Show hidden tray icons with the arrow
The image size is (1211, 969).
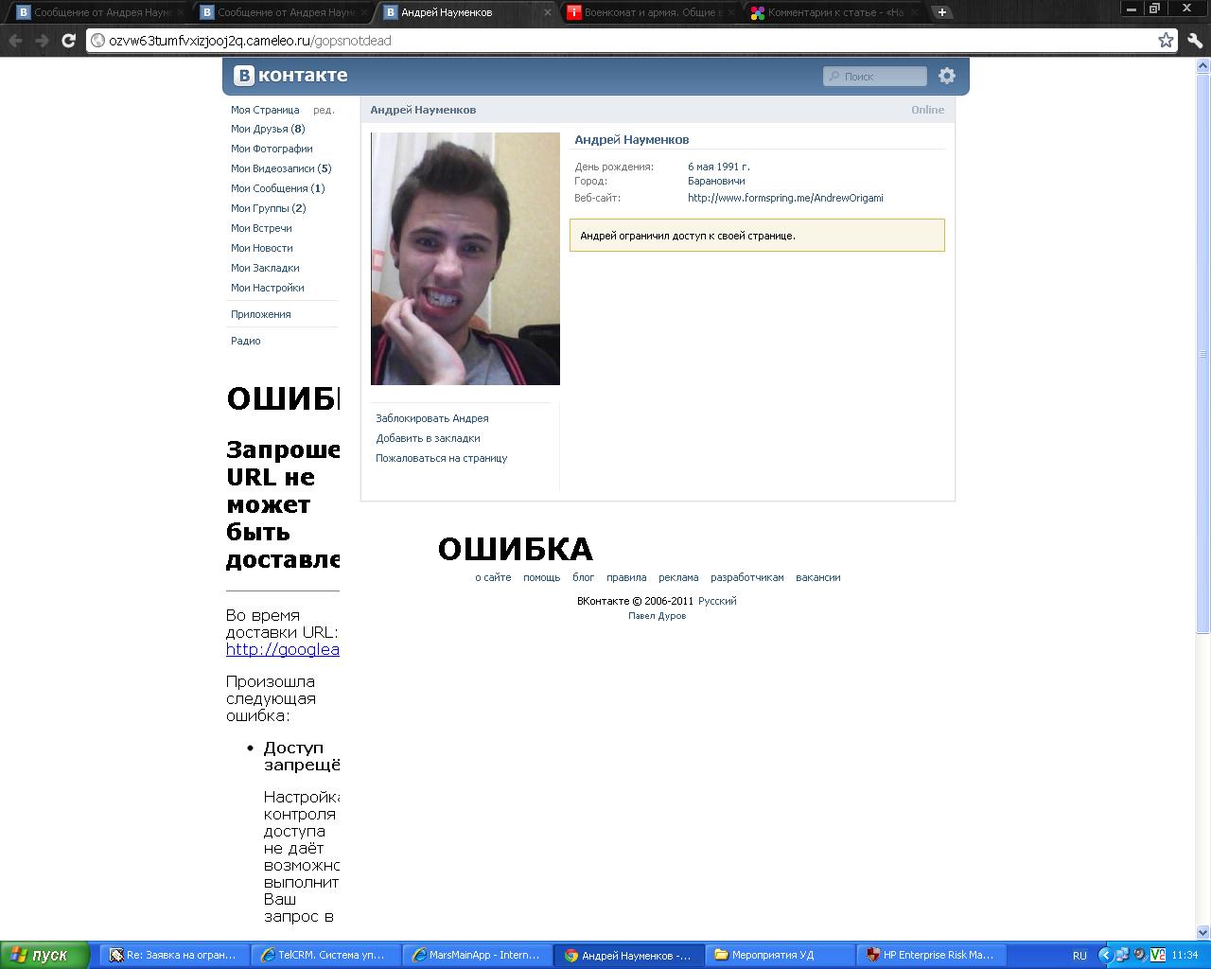pyautogui.click(x=1105, y=955)
